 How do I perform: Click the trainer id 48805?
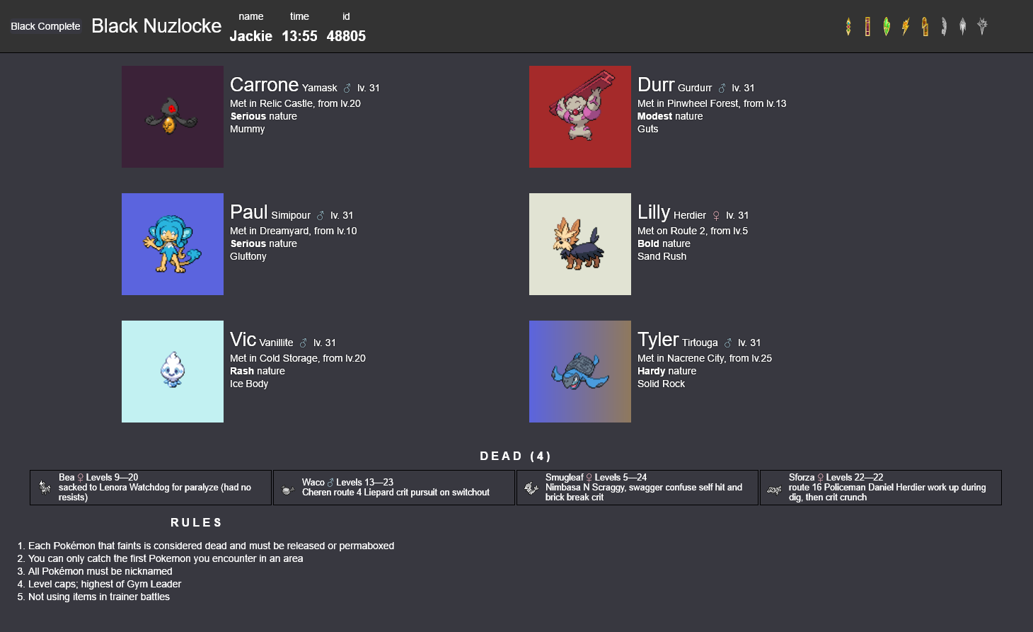tap(346, 36)
